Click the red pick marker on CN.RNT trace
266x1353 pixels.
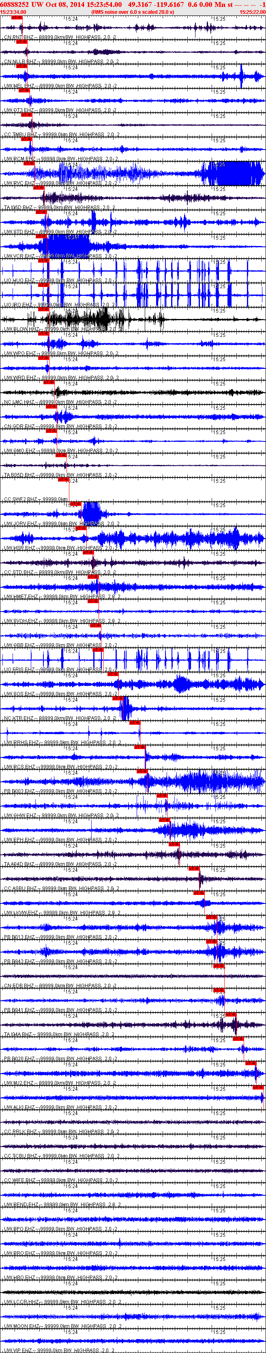pyautogui.click(x=17, y=17)
